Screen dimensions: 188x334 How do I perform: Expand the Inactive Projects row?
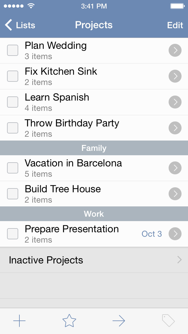(x=94, y=260)
